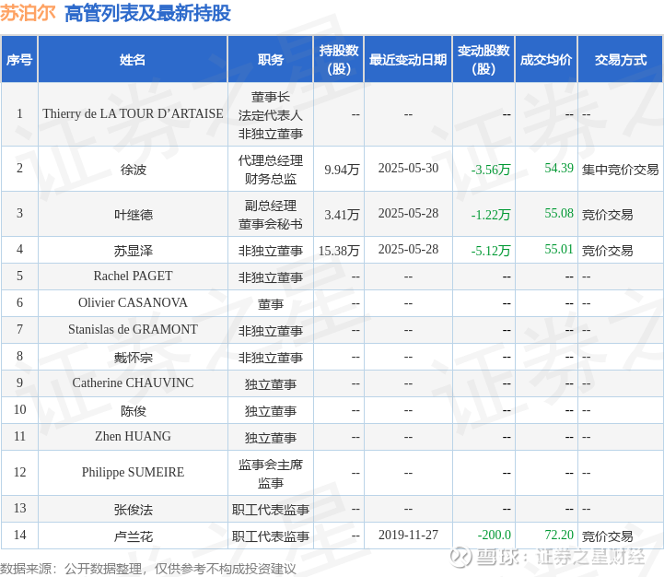Select the name 陈俊
Screen dimensions: 664x577
point(133,411)
